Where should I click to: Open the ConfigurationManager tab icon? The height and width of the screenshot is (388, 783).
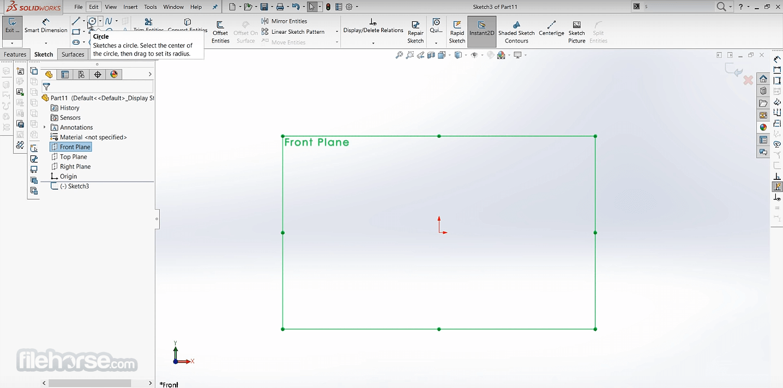click(x=81, y=75)
